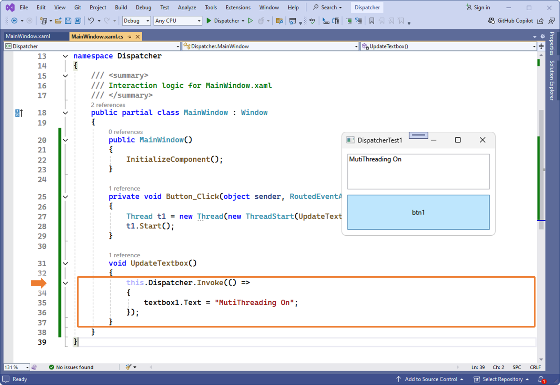Viewport: 560px width, 385px height.
Task: Click Add to Source Control
Action: (x=430, y=379)
